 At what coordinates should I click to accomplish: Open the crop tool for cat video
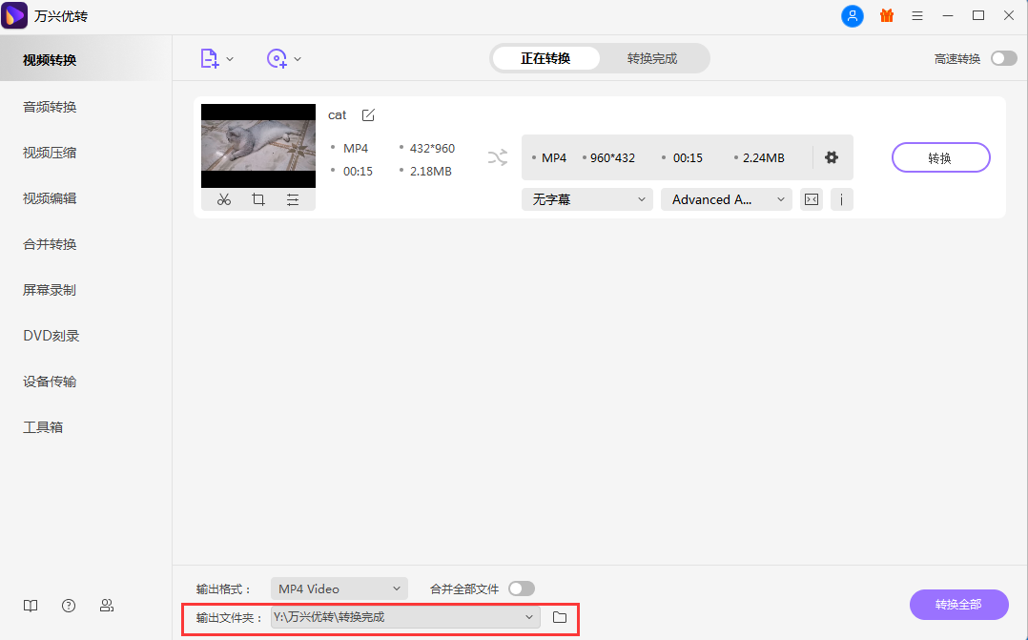(x=257, y=199)
